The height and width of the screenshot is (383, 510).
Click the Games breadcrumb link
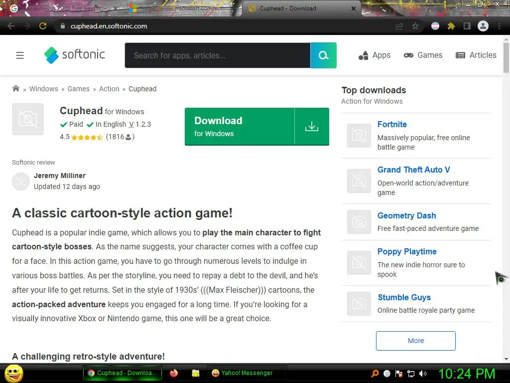point(78,89)
